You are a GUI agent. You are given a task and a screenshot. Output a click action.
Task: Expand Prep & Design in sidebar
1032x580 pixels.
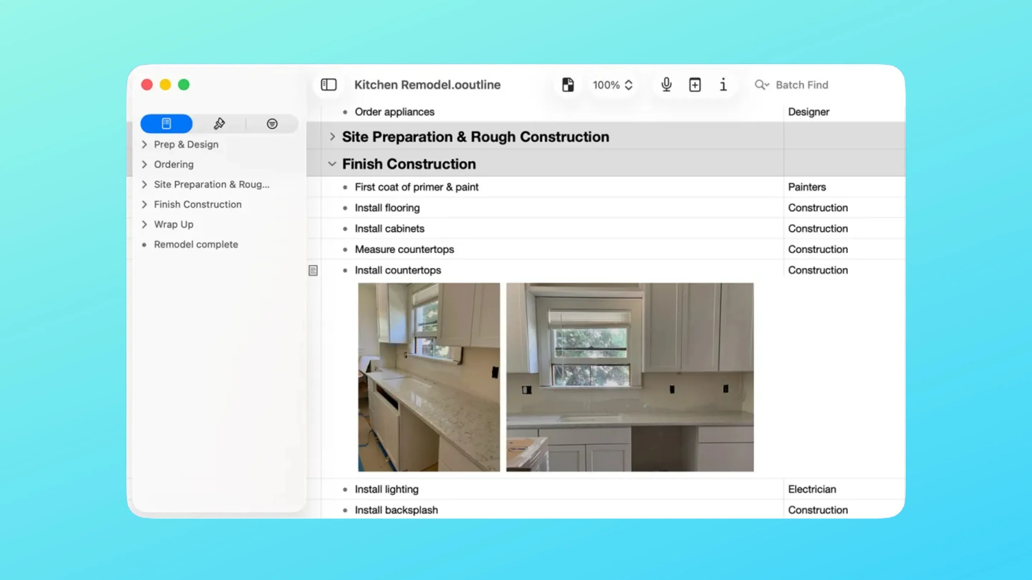[x=145, y=145]
